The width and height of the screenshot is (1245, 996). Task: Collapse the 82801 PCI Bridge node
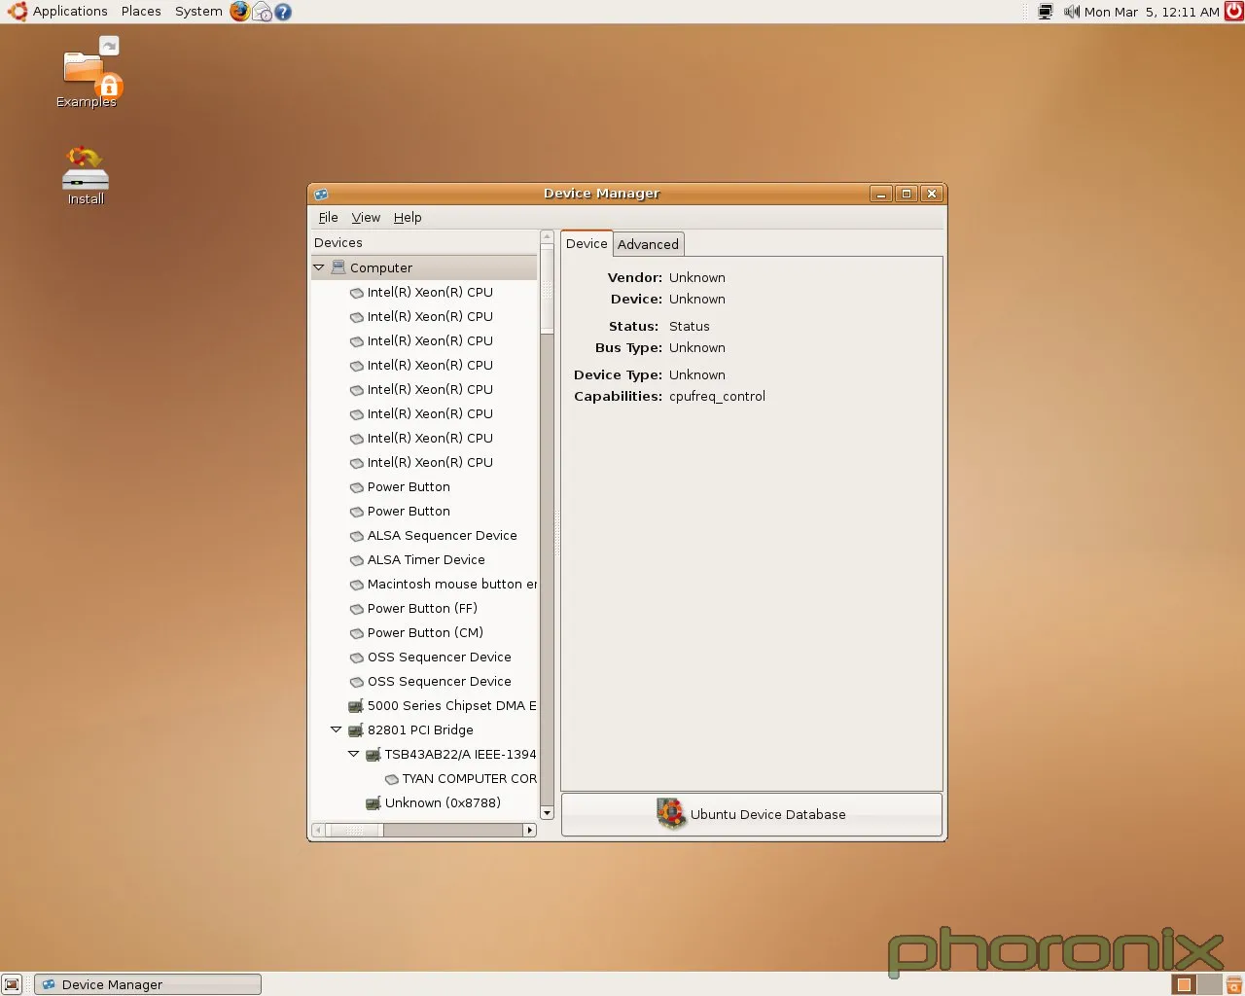336,729
